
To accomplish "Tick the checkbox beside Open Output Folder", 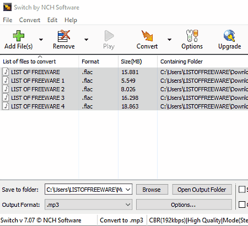I will [x=242, y=190].
